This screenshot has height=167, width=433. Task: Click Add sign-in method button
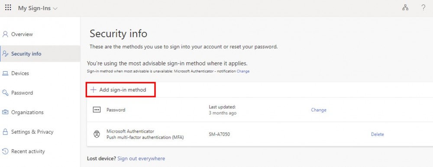121,90
